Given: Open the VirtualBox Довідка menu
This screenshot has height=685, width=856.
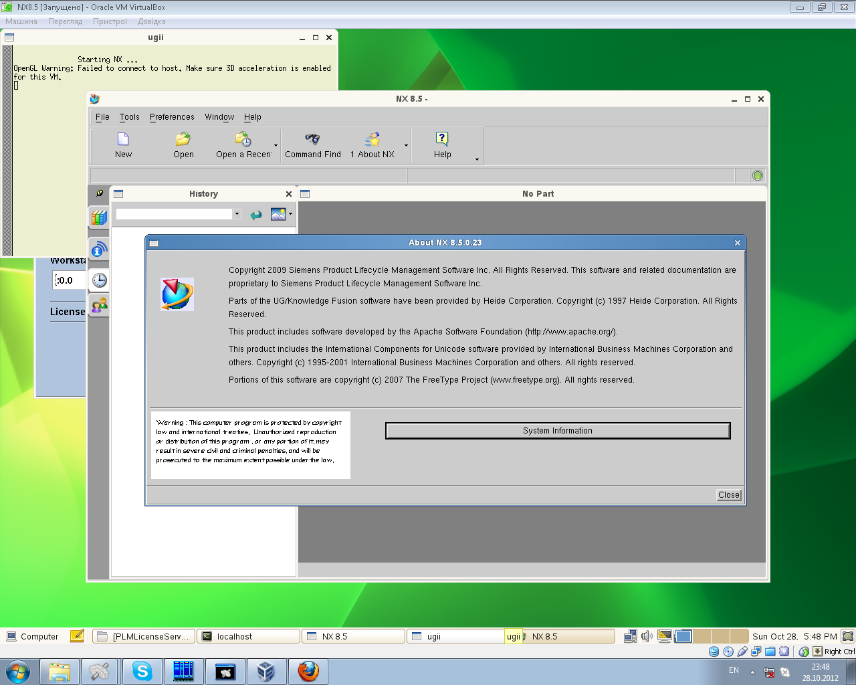Looking at the screenshot, I should tap(152, 21).
